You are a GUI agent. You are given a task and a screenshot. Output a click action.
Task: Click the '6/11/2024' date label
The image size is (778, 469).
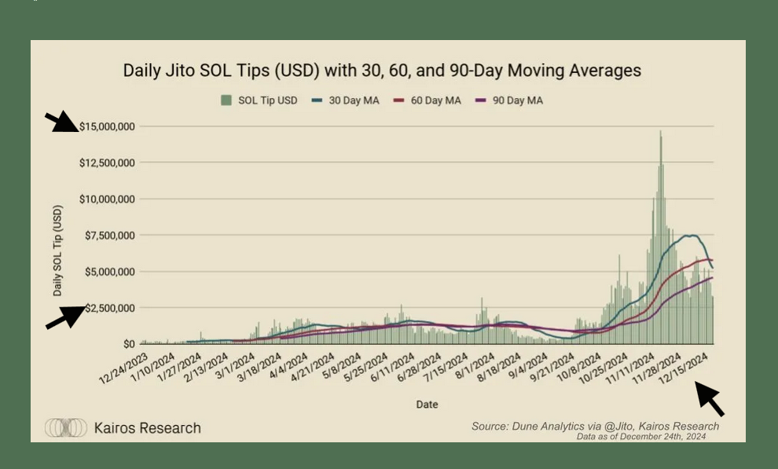[x=394, y=368]
